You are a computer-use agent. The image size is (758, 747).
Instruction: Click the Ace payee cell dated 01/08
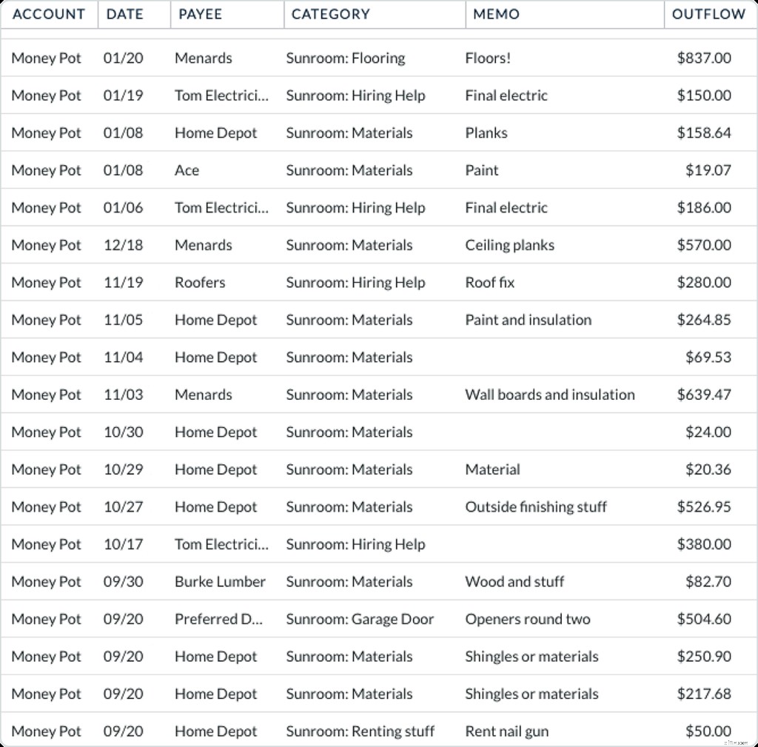[x=187, y=170]
